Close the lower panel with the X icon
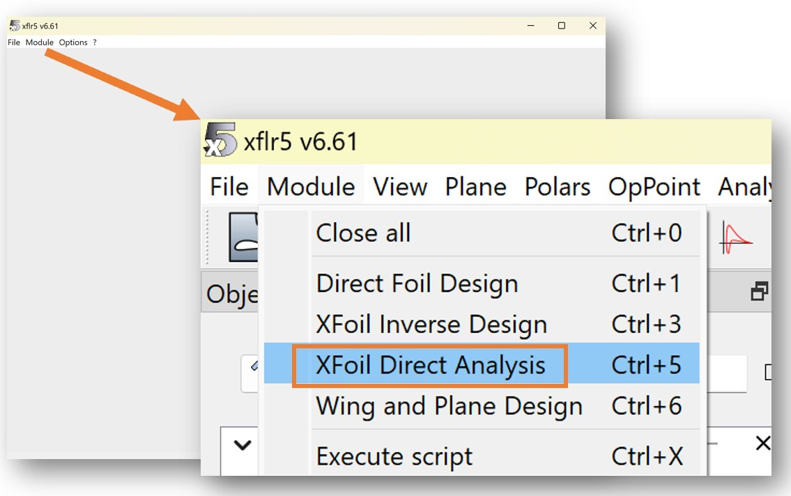 (762, 443)
